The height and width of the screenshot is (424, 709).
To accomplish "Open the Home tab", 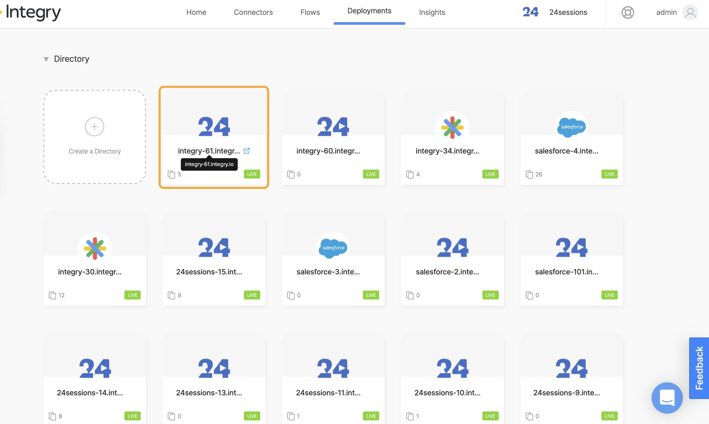I will (196, 12).
